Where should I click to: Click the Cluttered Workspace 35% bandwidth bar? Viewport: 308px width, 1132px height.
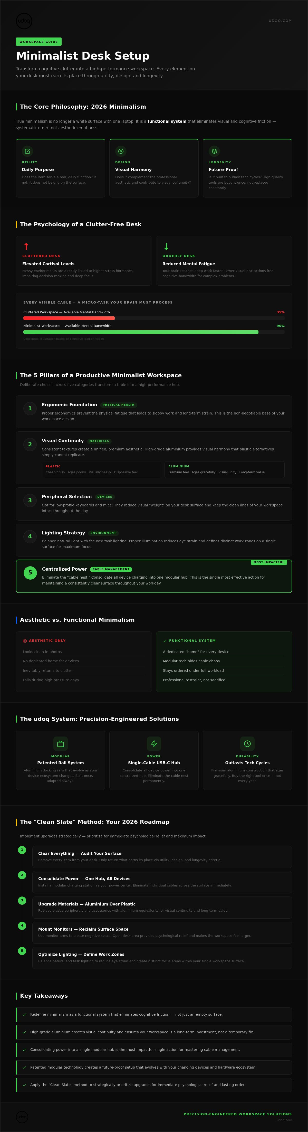click(154, 318)
